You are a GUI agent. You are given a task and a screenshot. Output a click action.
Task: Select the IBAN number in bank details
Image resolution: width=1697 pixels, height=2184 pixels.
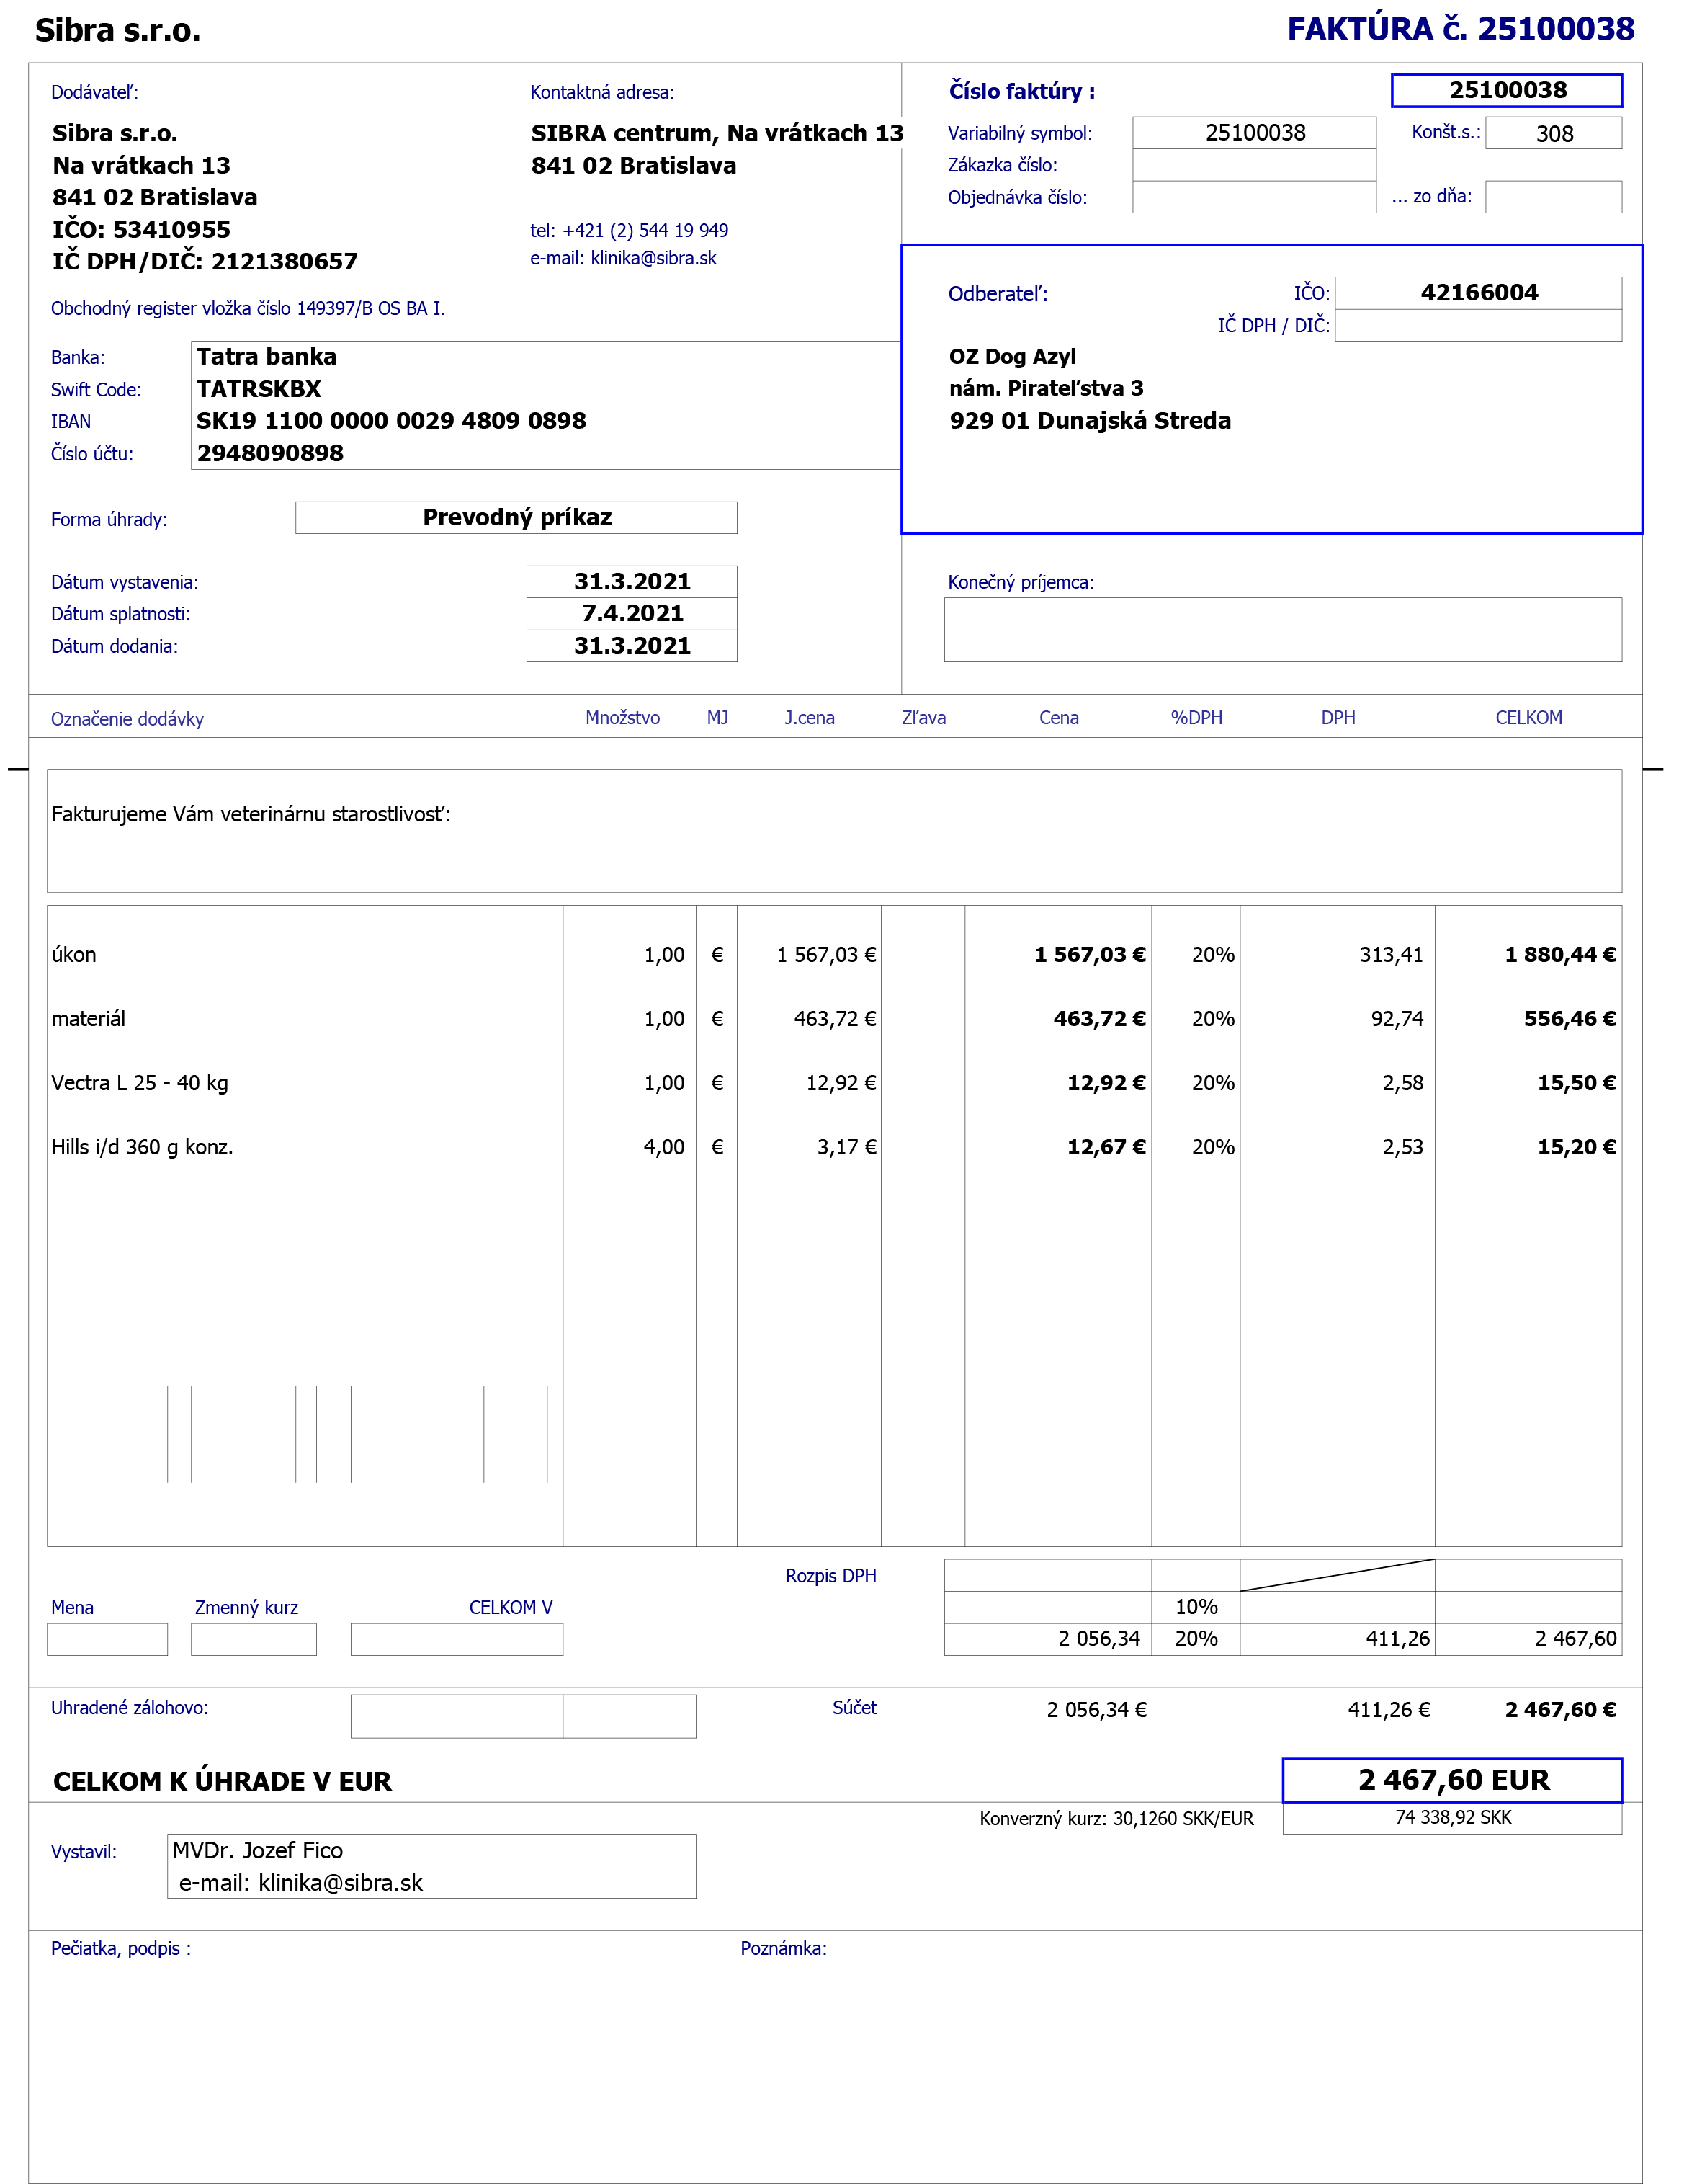391,421
